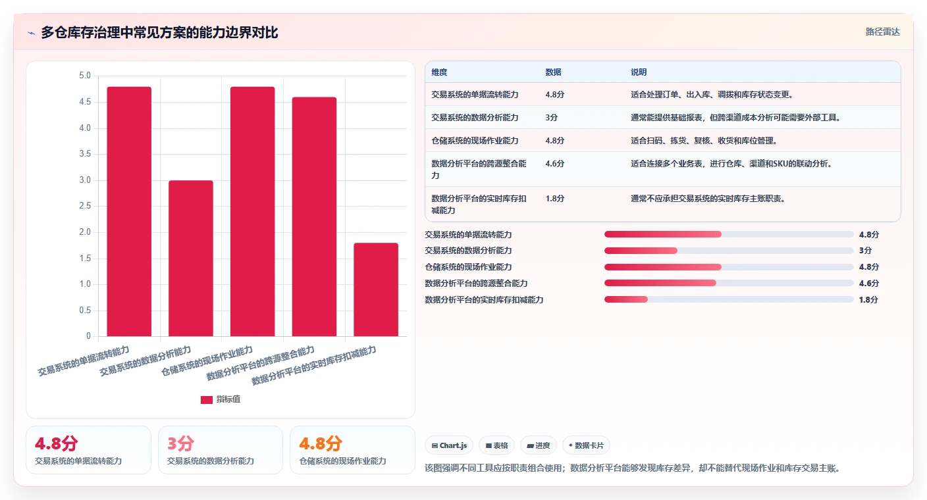927x500 pixels.
Task: Click the 仓储系统的现场作业能力 progress bar
Action: pos(729,267)
